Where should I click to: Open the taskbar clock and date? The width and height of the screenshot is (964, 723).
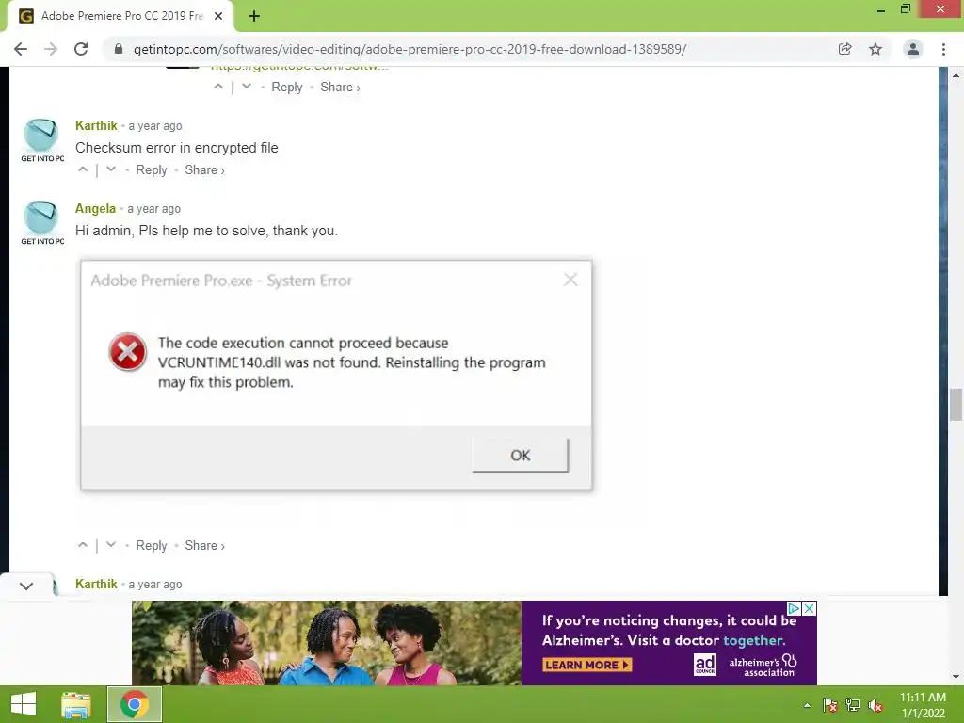(923, 705)
